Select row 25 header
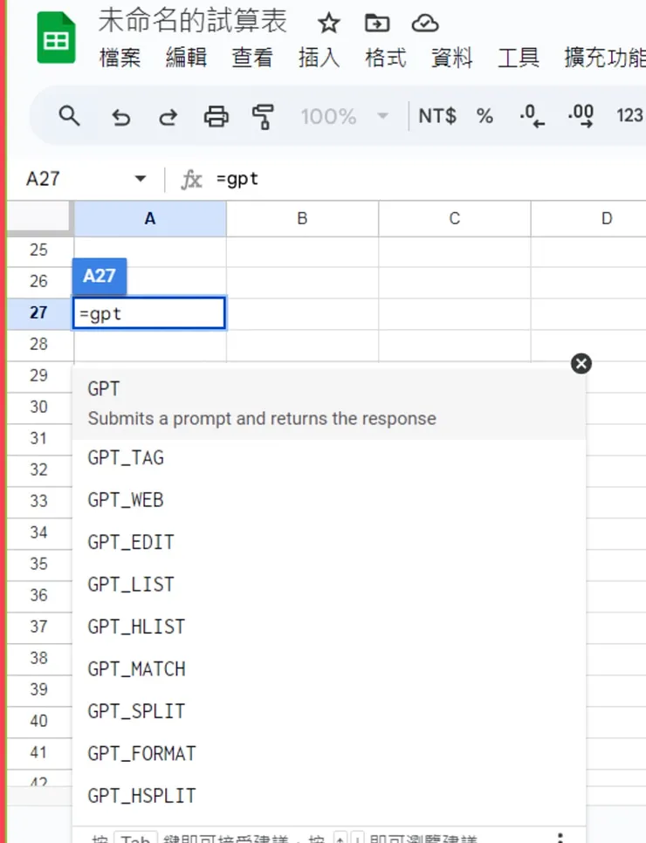Screen dimensions: 646x843 pos(38,250)
